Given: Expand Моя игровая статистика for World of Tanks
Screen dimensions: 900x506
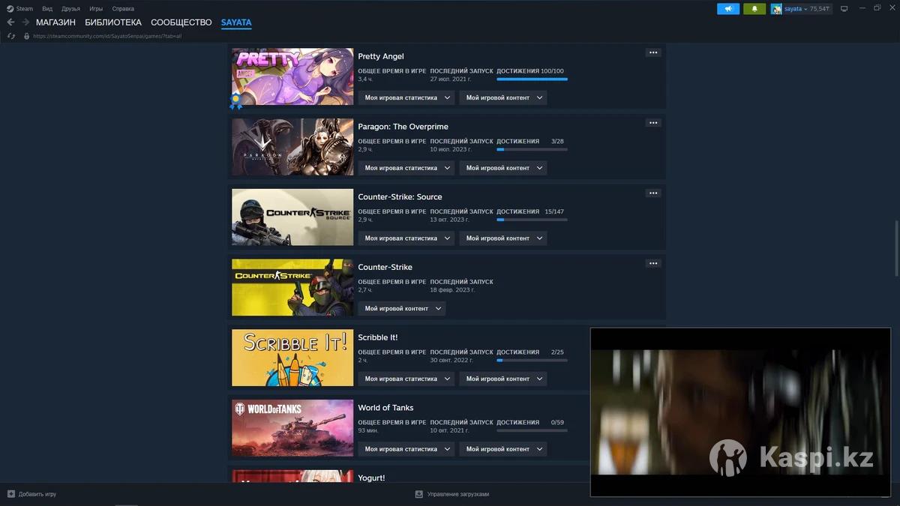Looking at the screenshot, I should (406, 450).
